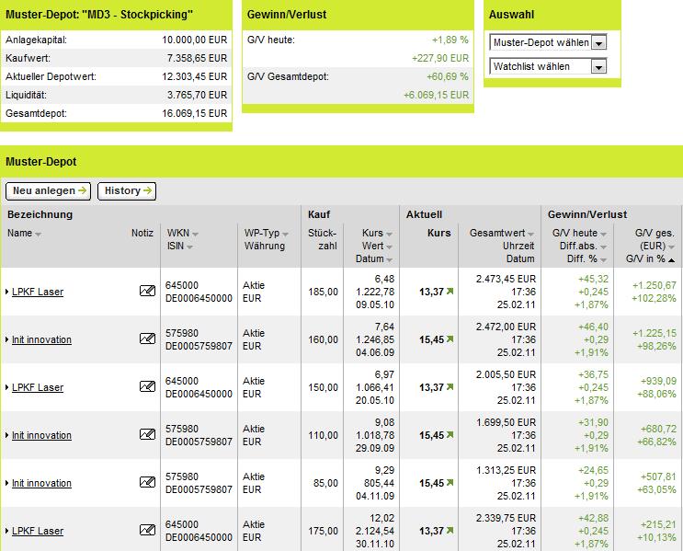Open note icon for first LPKF Laser row
The height and width of the screenshot is (551, 683).
pyautogui.click(x=147, y=291)
